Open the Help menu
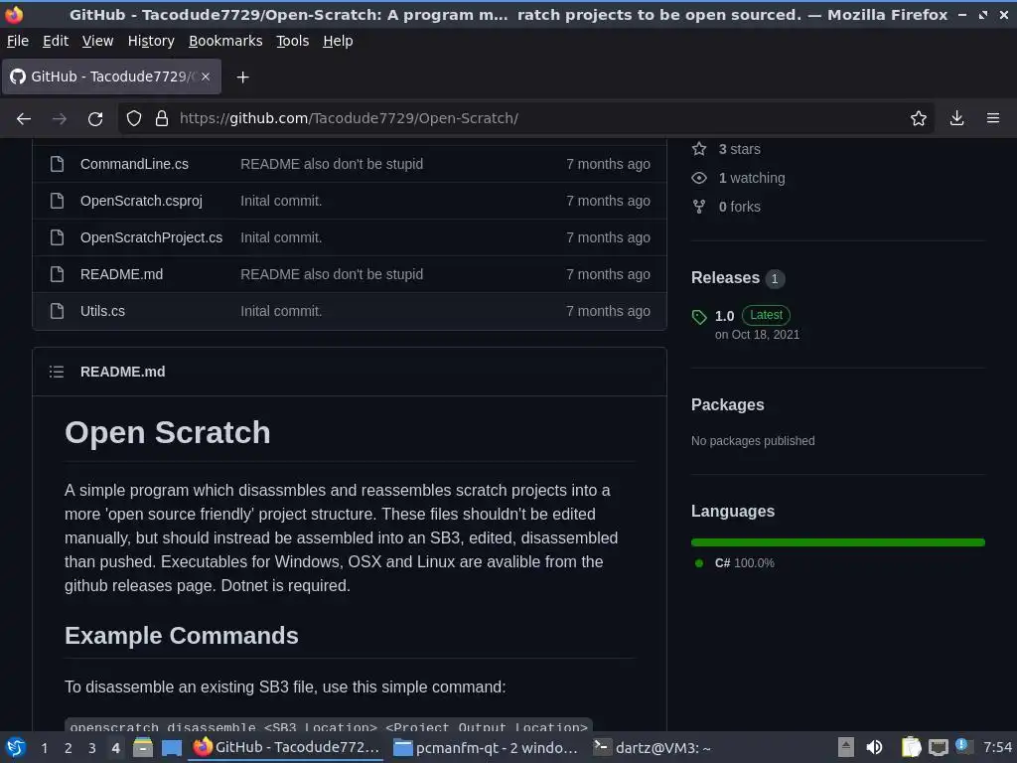This screenshot has width=1017, height=763. pos(338,41)
